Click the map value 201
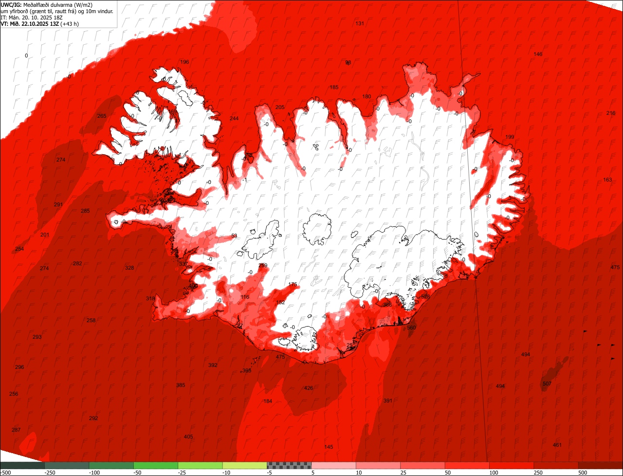 45,235
